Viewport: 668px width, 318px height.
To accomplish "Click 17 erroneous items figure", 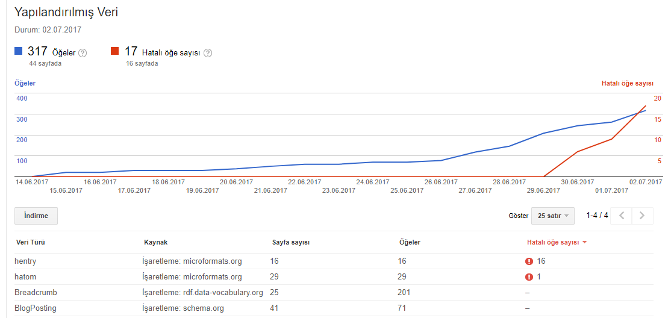I will [131, 52].
